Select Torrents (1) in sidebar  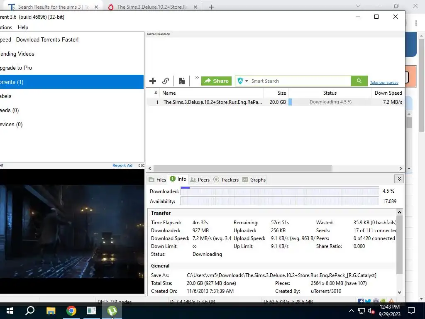(71, 82)
